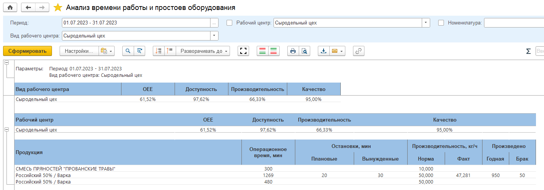Toggle full screen report view icon
The image size is (544, 190).
(243, 51)
